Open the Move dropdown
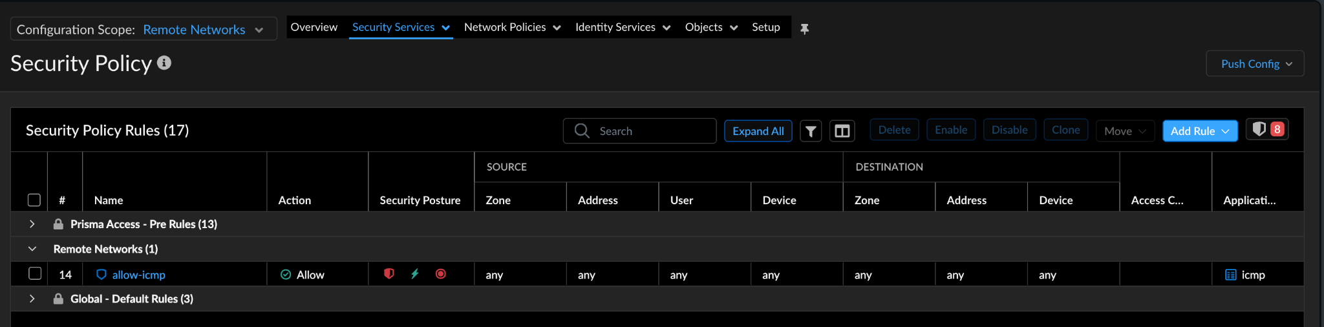The width and height of the screenshot is (1324, 327). (x=1125, y=131)
